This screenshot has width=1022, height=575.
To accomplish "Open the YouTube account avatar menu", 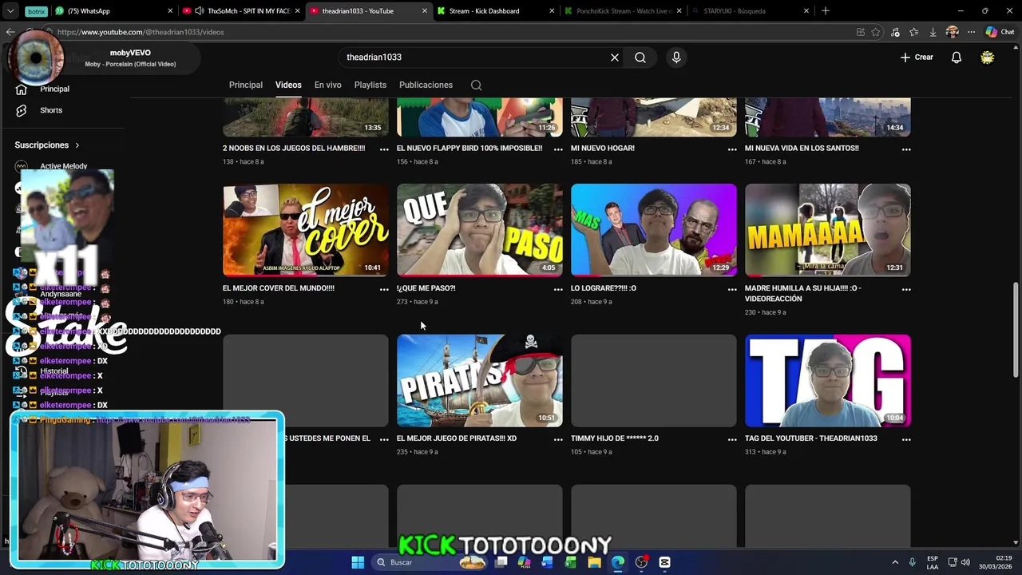I will [988, 57].
